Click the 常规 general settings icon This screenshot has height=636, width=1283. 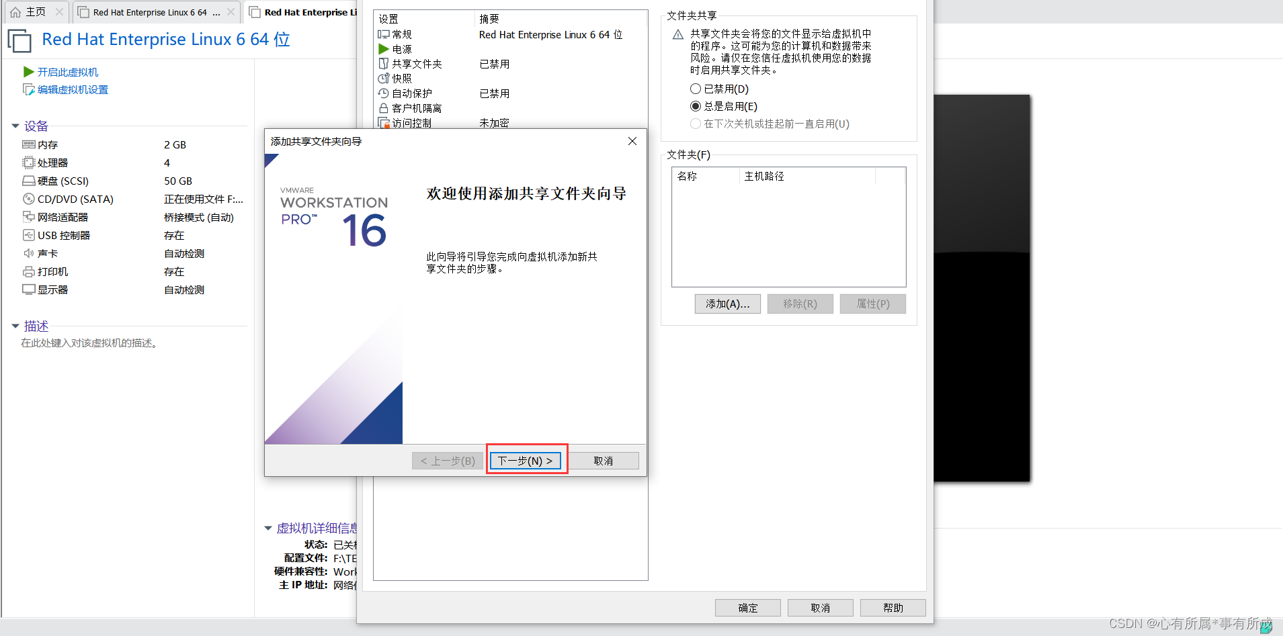coord(384,34)
